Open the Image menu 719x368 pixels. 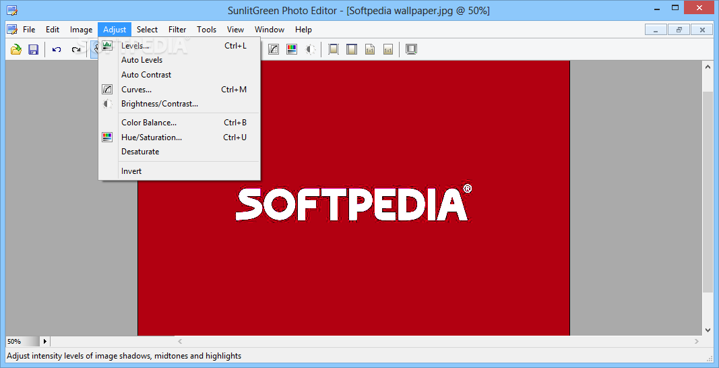(x=81, y=30)
